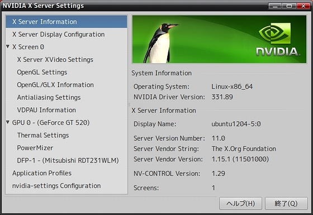The image size is (313, 215).
Task: Close the NVIDIA X Server Settings window
Action: [303, 6]
